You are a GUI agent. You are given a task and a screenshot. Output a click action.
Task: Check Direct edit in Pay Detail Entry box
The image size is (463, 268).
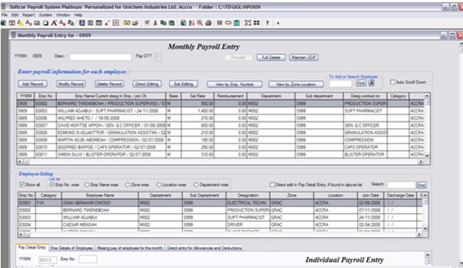click(x=272, y=184)
